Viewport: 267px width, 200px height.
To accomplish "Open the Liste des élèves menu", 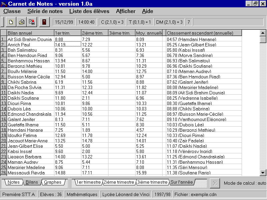I will pos(89,11).
